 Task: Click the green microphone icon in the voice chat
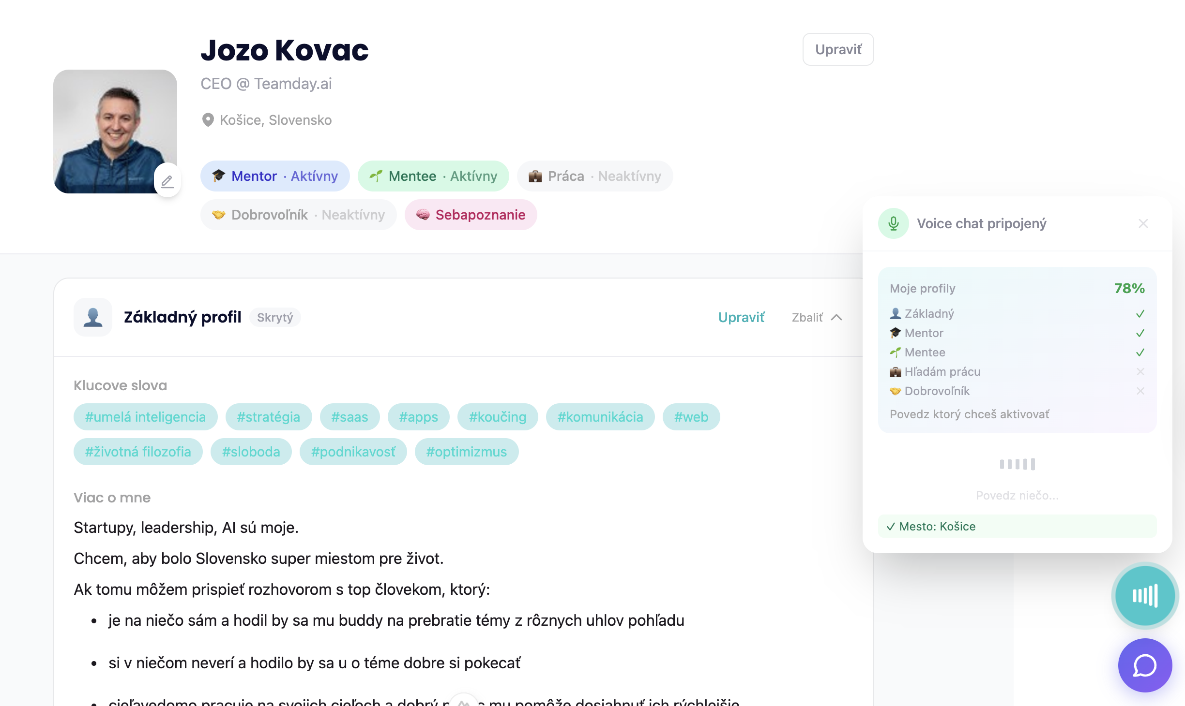[x=894, y=223]
